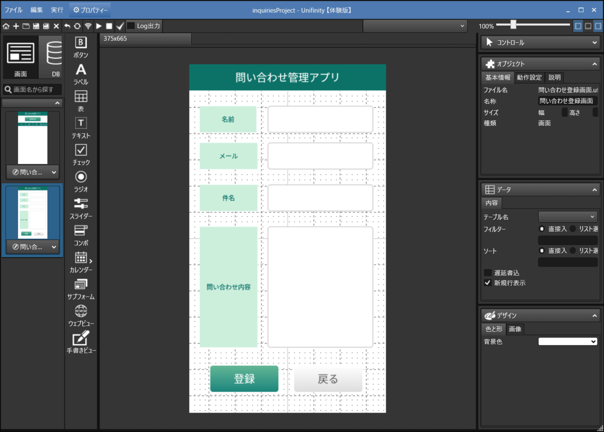Toggle the Log出力 checkbox
Screen dimensions: 604x432
click(131, 26)
